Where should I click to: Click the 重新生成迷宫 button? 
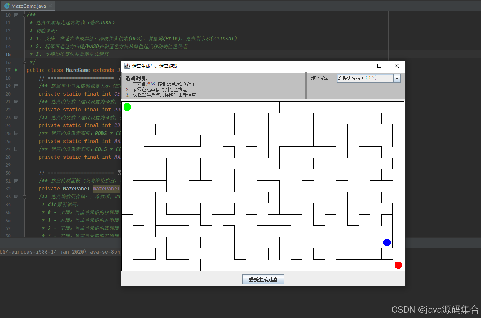click(263, 280)
